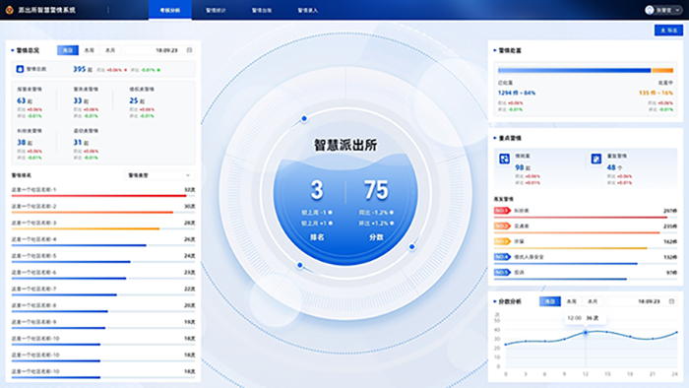The image size is (689, 388).
Task: Click the blue NO.4 rank badge
Action: click(x=502, y=257)
